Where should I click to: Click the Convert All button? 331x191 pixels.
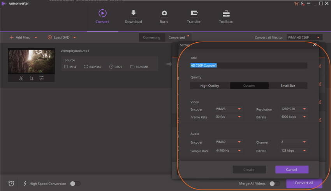[304, 183]
